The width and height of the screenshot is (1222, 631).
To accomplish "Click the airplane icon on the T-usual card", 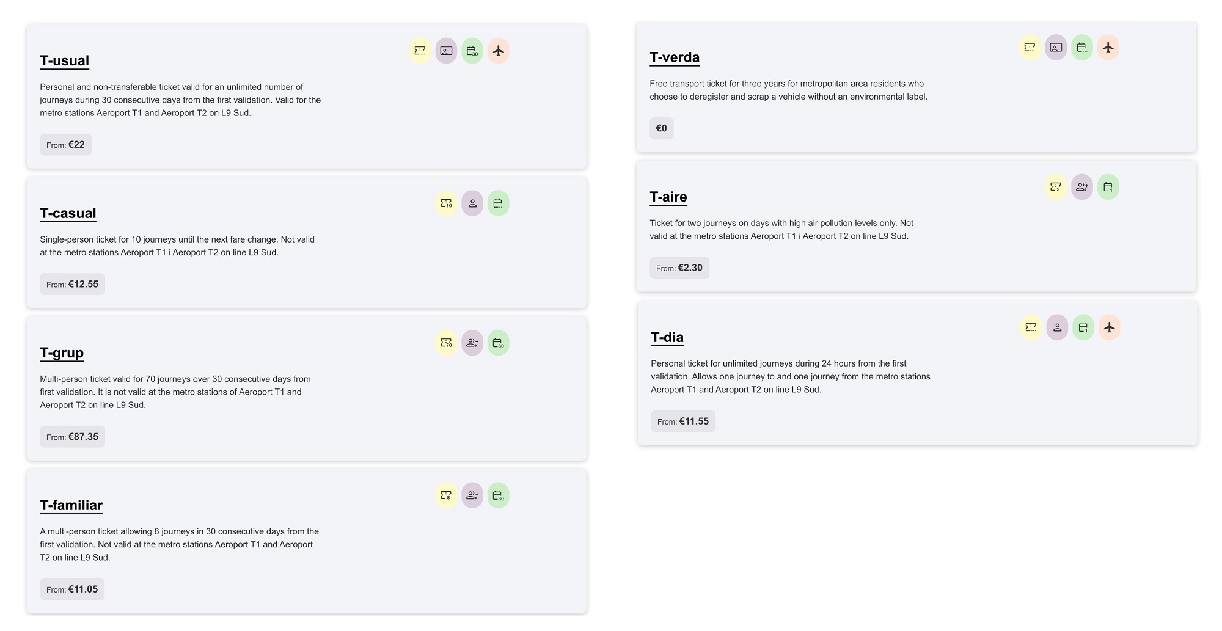I will 498,51.
